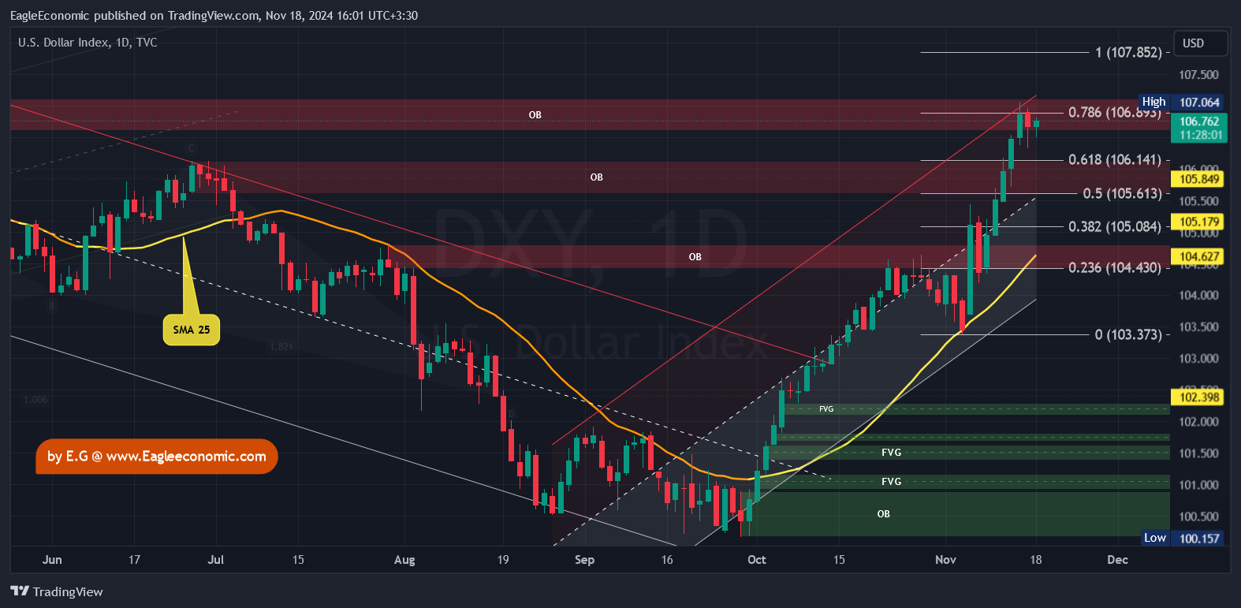Click the Nov date on the time axis

click(945, 560)
